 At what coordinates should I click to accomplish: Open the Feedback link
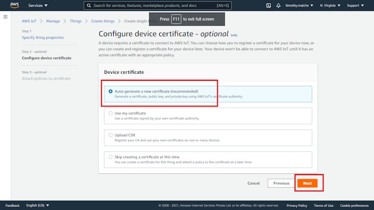coord(13,205)
